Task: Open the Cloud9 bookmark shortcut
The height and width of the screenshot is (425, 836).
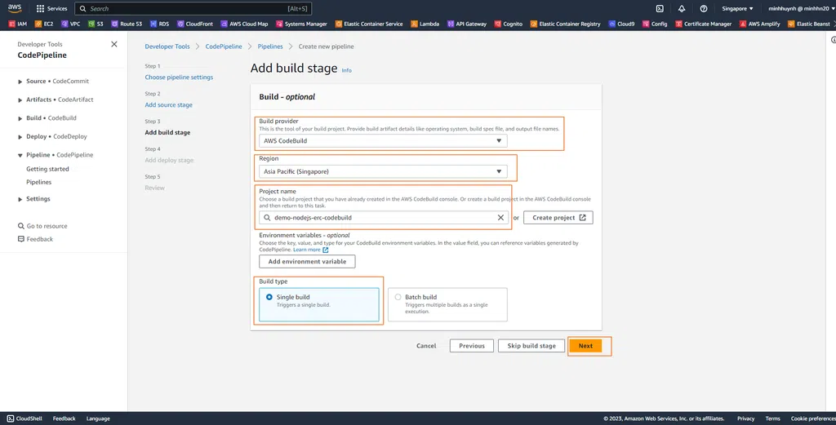Action: 621,24
